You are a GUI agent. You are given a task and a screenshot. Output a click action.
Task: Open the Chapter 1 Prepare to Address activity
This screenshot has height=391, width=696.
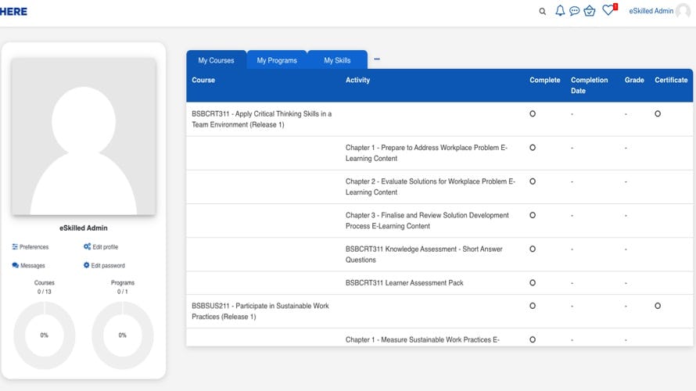pyautogui.click(x=426, y=153)
